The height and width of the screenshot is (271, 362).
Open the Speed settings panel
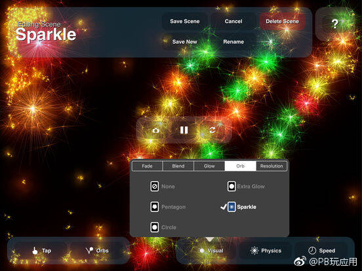coord(321,251)
